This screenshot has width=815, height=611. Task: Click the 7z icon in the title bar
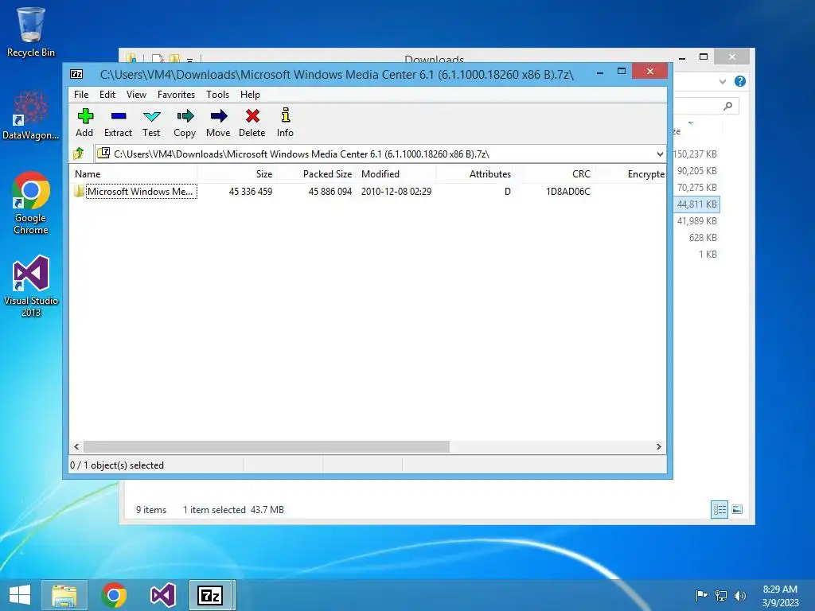point(76,74)
